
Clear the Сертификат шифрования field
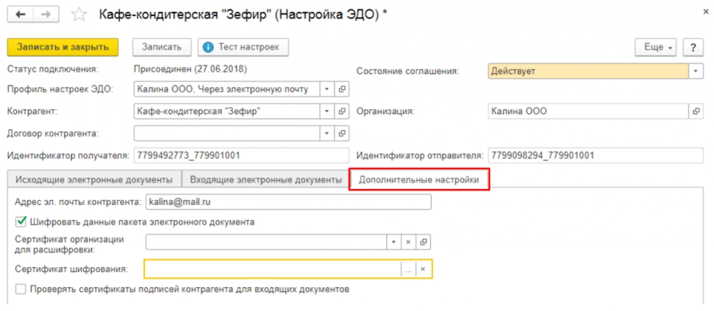(422, 269)
